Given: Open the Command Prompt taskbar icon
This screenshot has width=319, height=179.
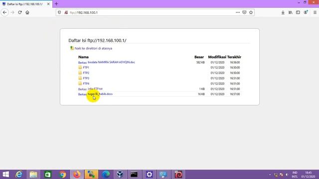Looking at the screenshot, I should (x=134, y=175).
